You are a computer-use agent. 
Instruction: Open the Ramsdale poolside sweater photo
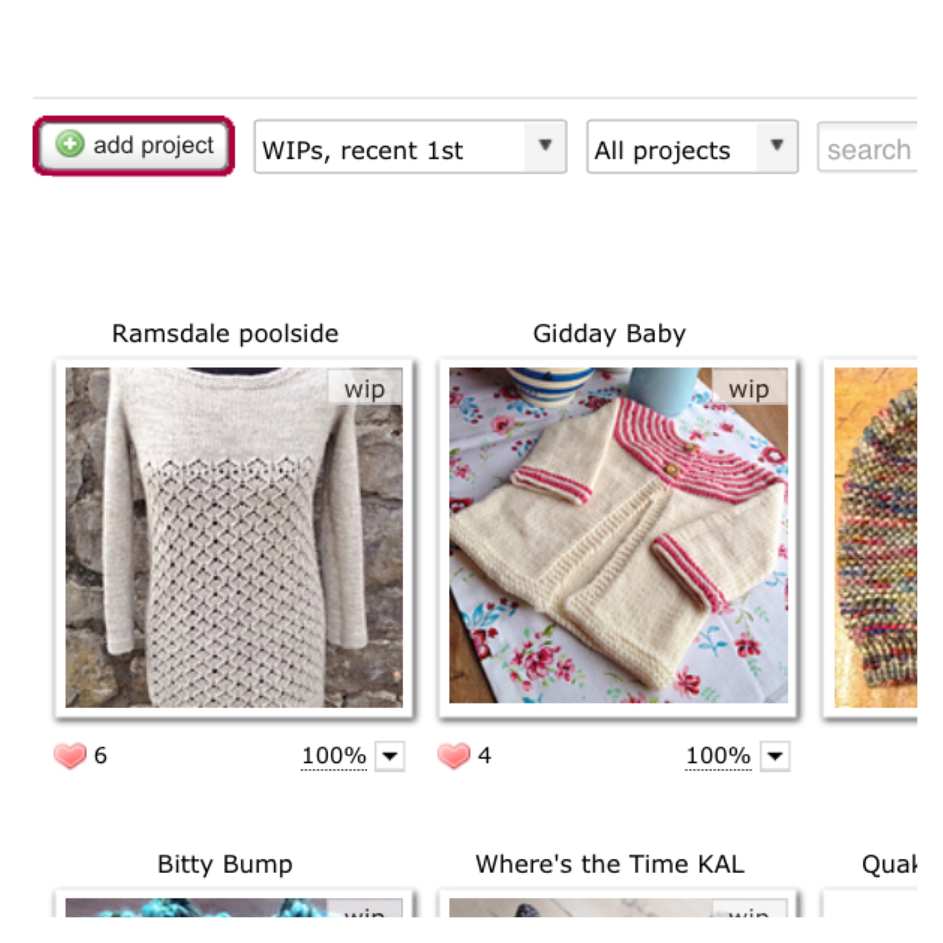pyautogui.click(x=234, y=537)
